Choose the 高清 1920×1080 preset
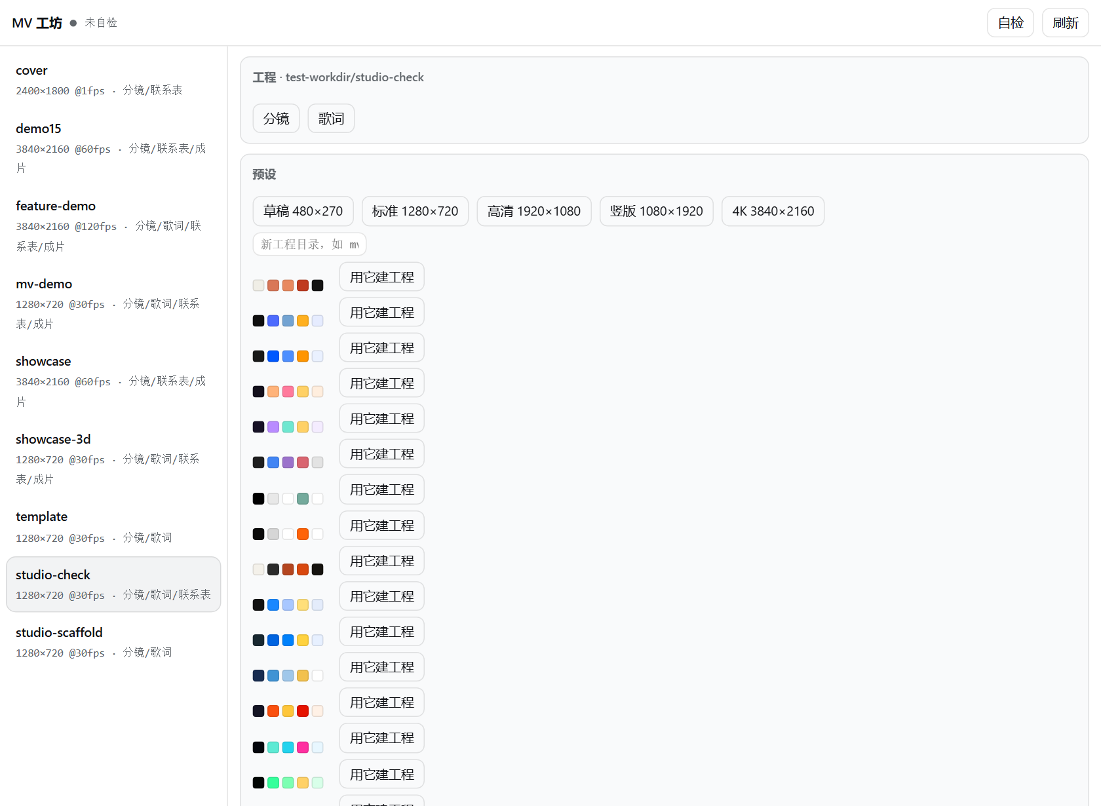1101x806 pixels. tap(534, 211)
